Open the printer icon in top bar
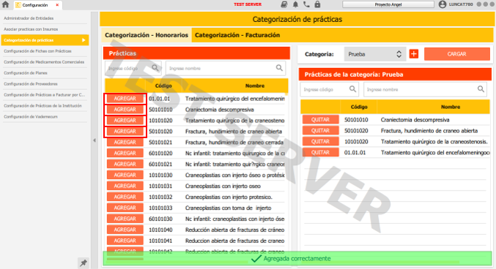This screenshot has width=496, height=269. 284,4
